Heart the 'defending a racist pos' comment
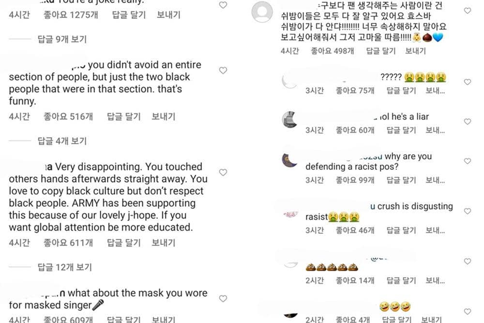484x323 pixels. pos(468,161)
